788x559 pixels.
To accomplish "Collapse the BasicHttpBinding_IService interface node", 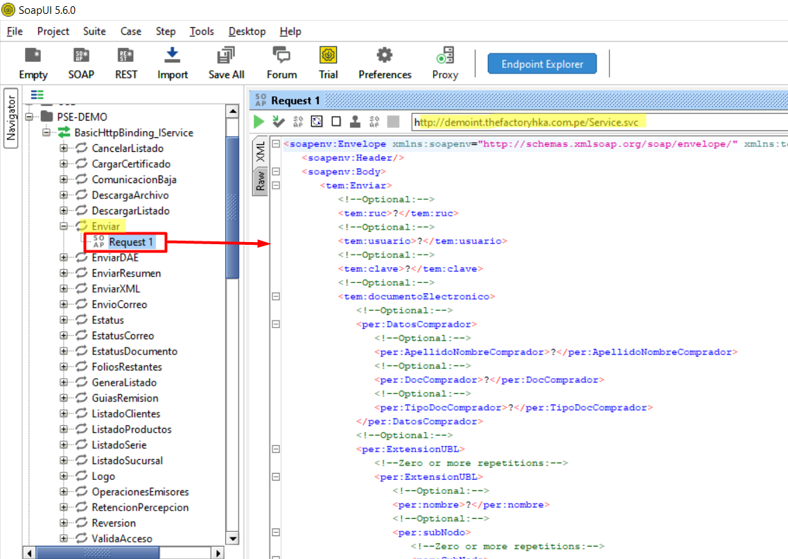I will coord(46,132).
